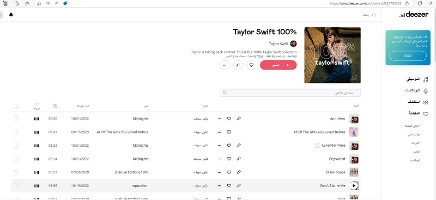Image resolution: width=436 pixels, height=200 pixels.
Task: Refresh the page in browser
Action: point(420,3)
